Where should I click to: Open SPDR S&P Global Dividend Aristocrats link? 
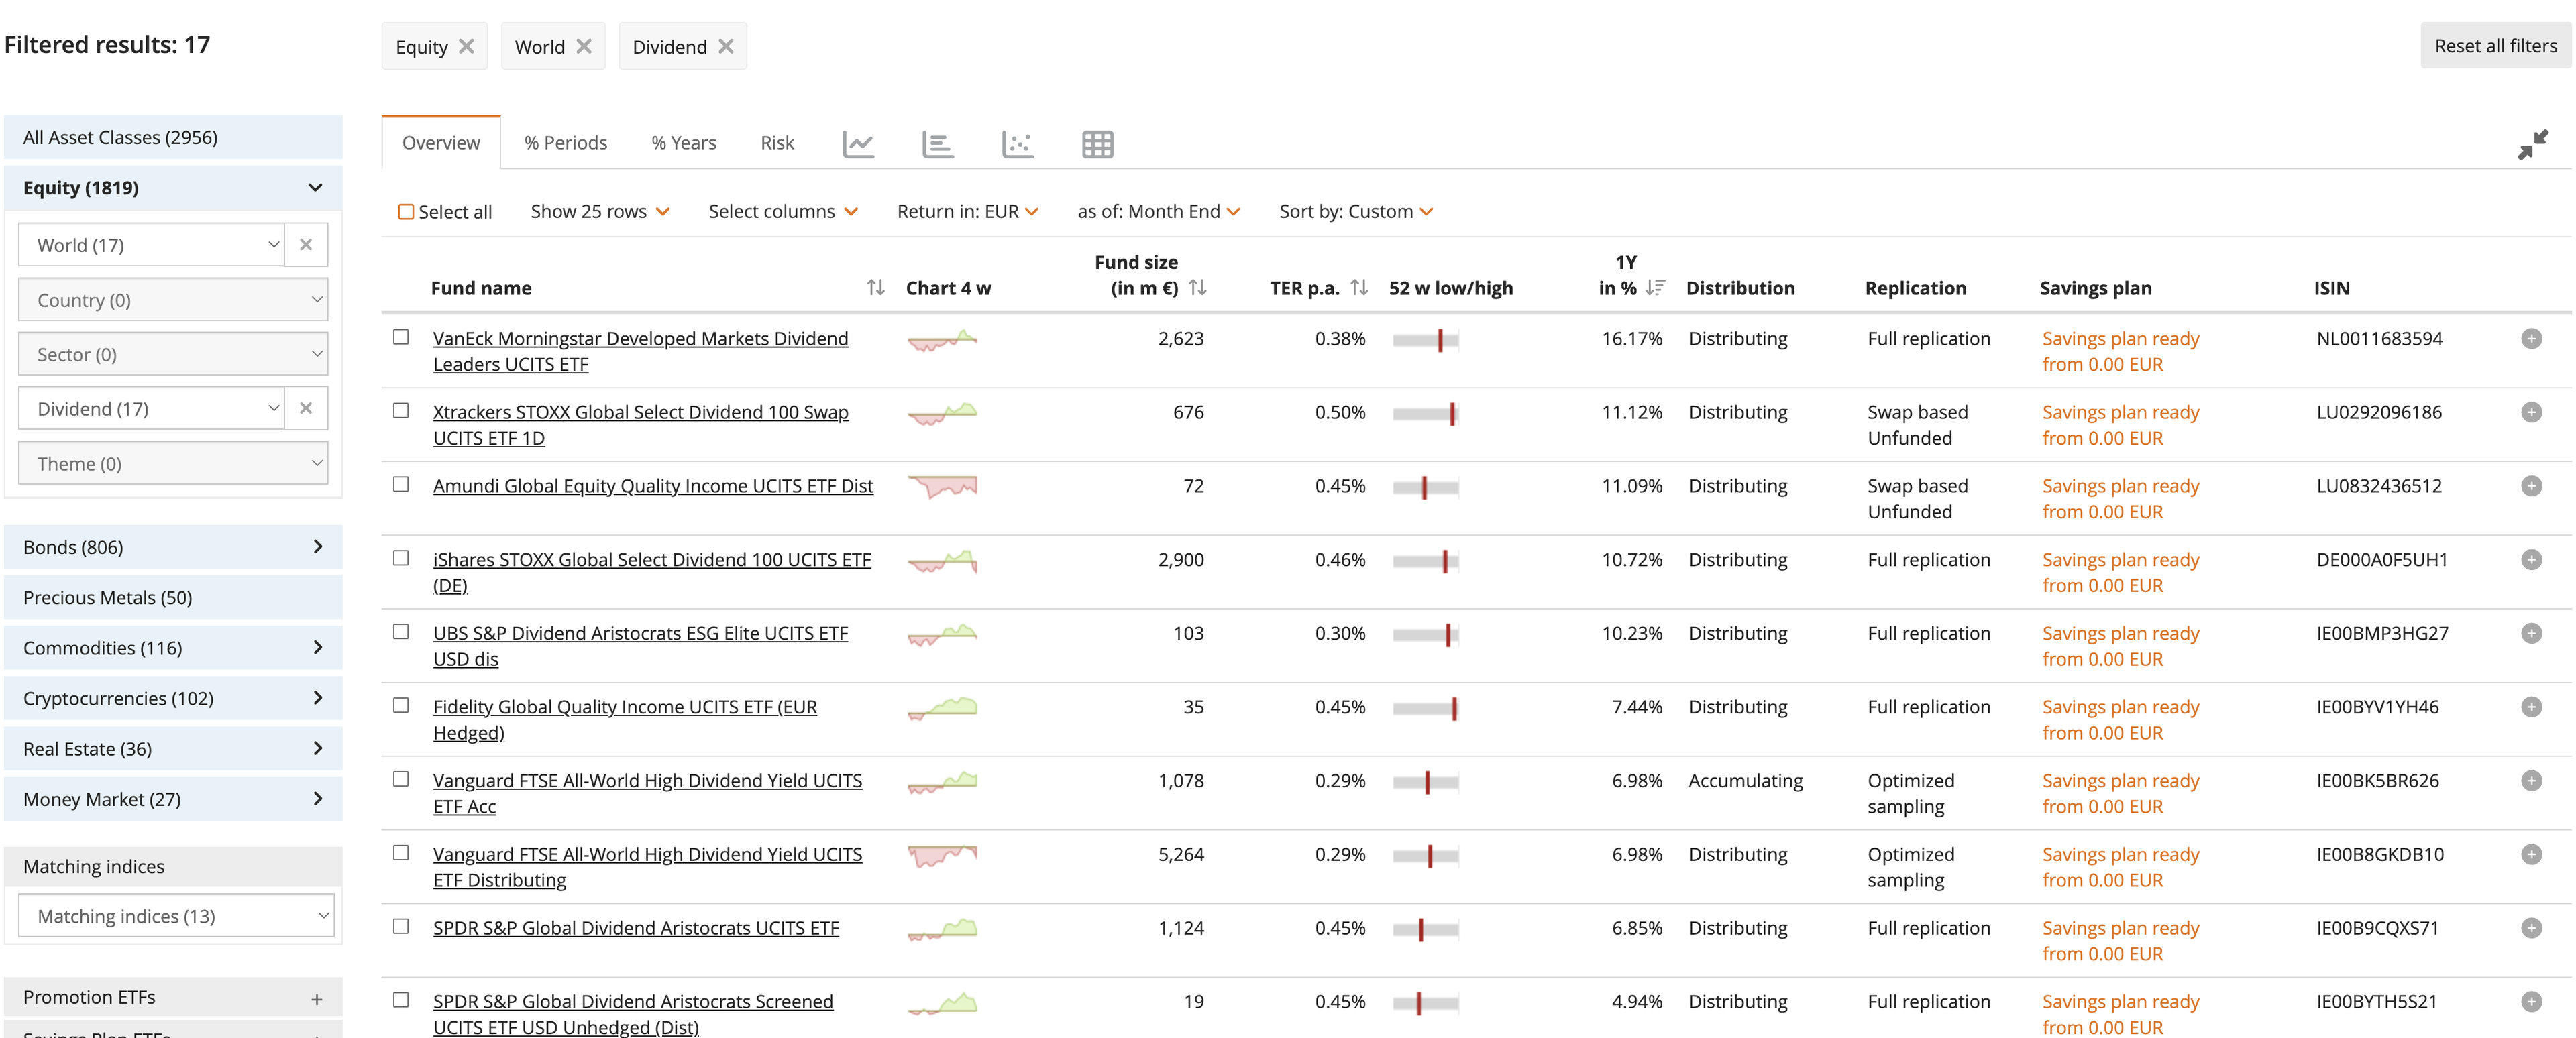pos(636,928)
